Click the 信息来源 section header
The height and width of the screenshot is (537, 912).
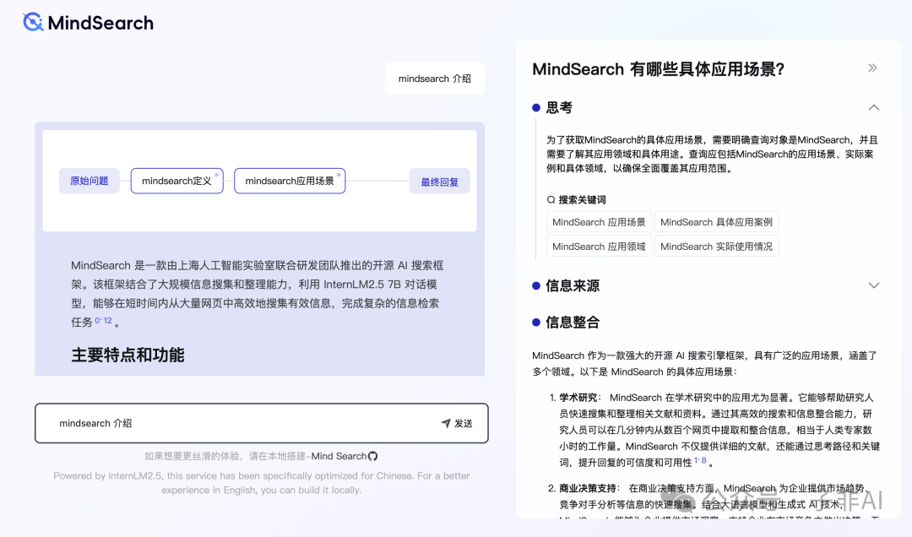tap(573, 285)
